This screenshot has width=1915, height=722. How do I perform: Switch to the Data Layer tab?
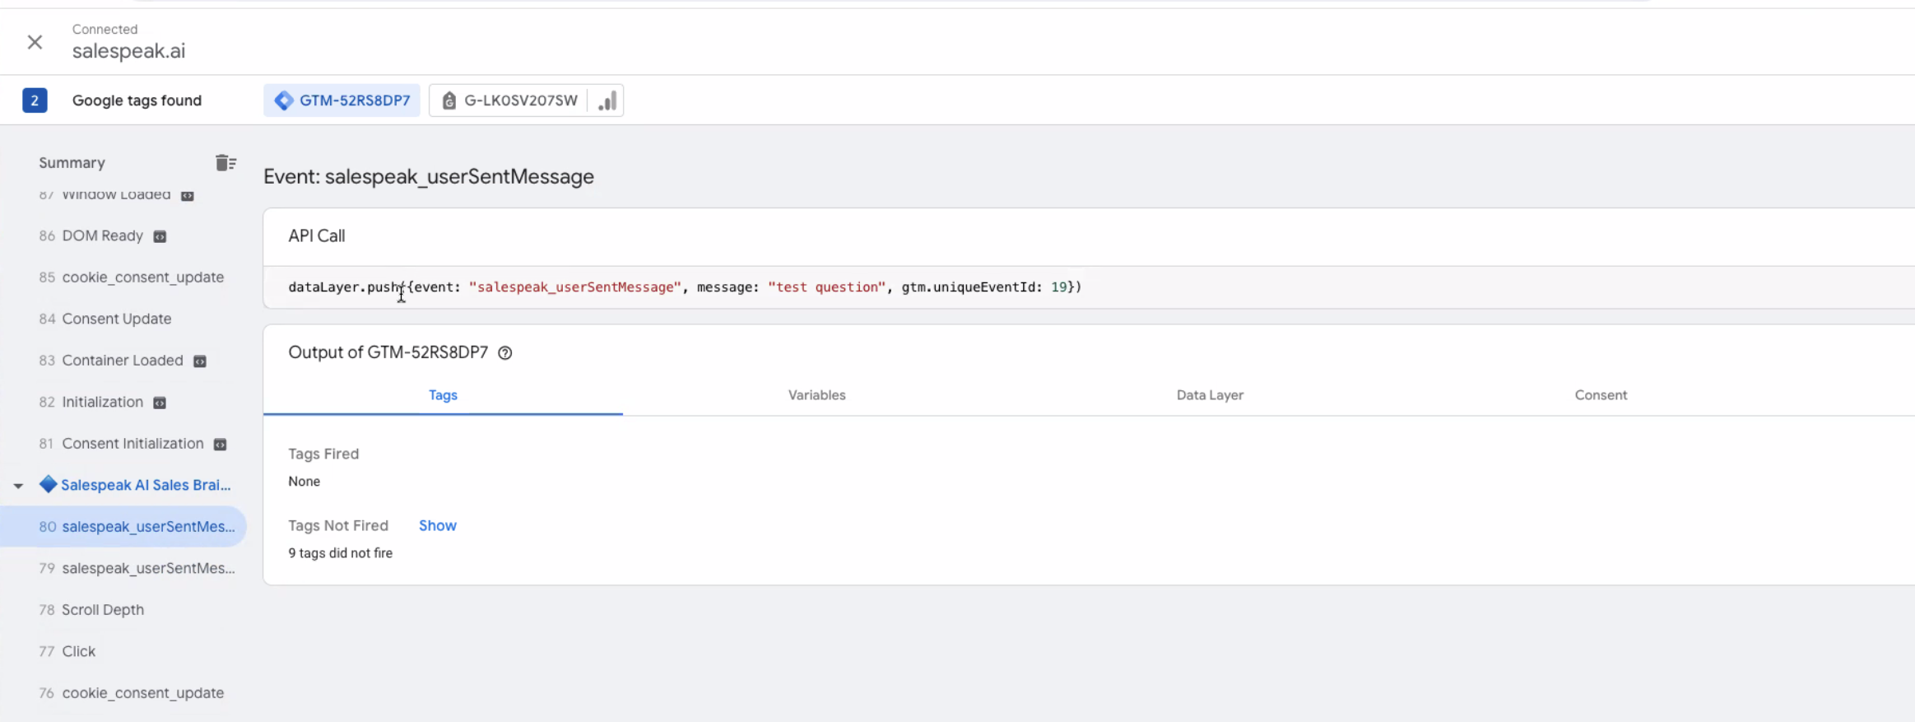pos(1210,395)
